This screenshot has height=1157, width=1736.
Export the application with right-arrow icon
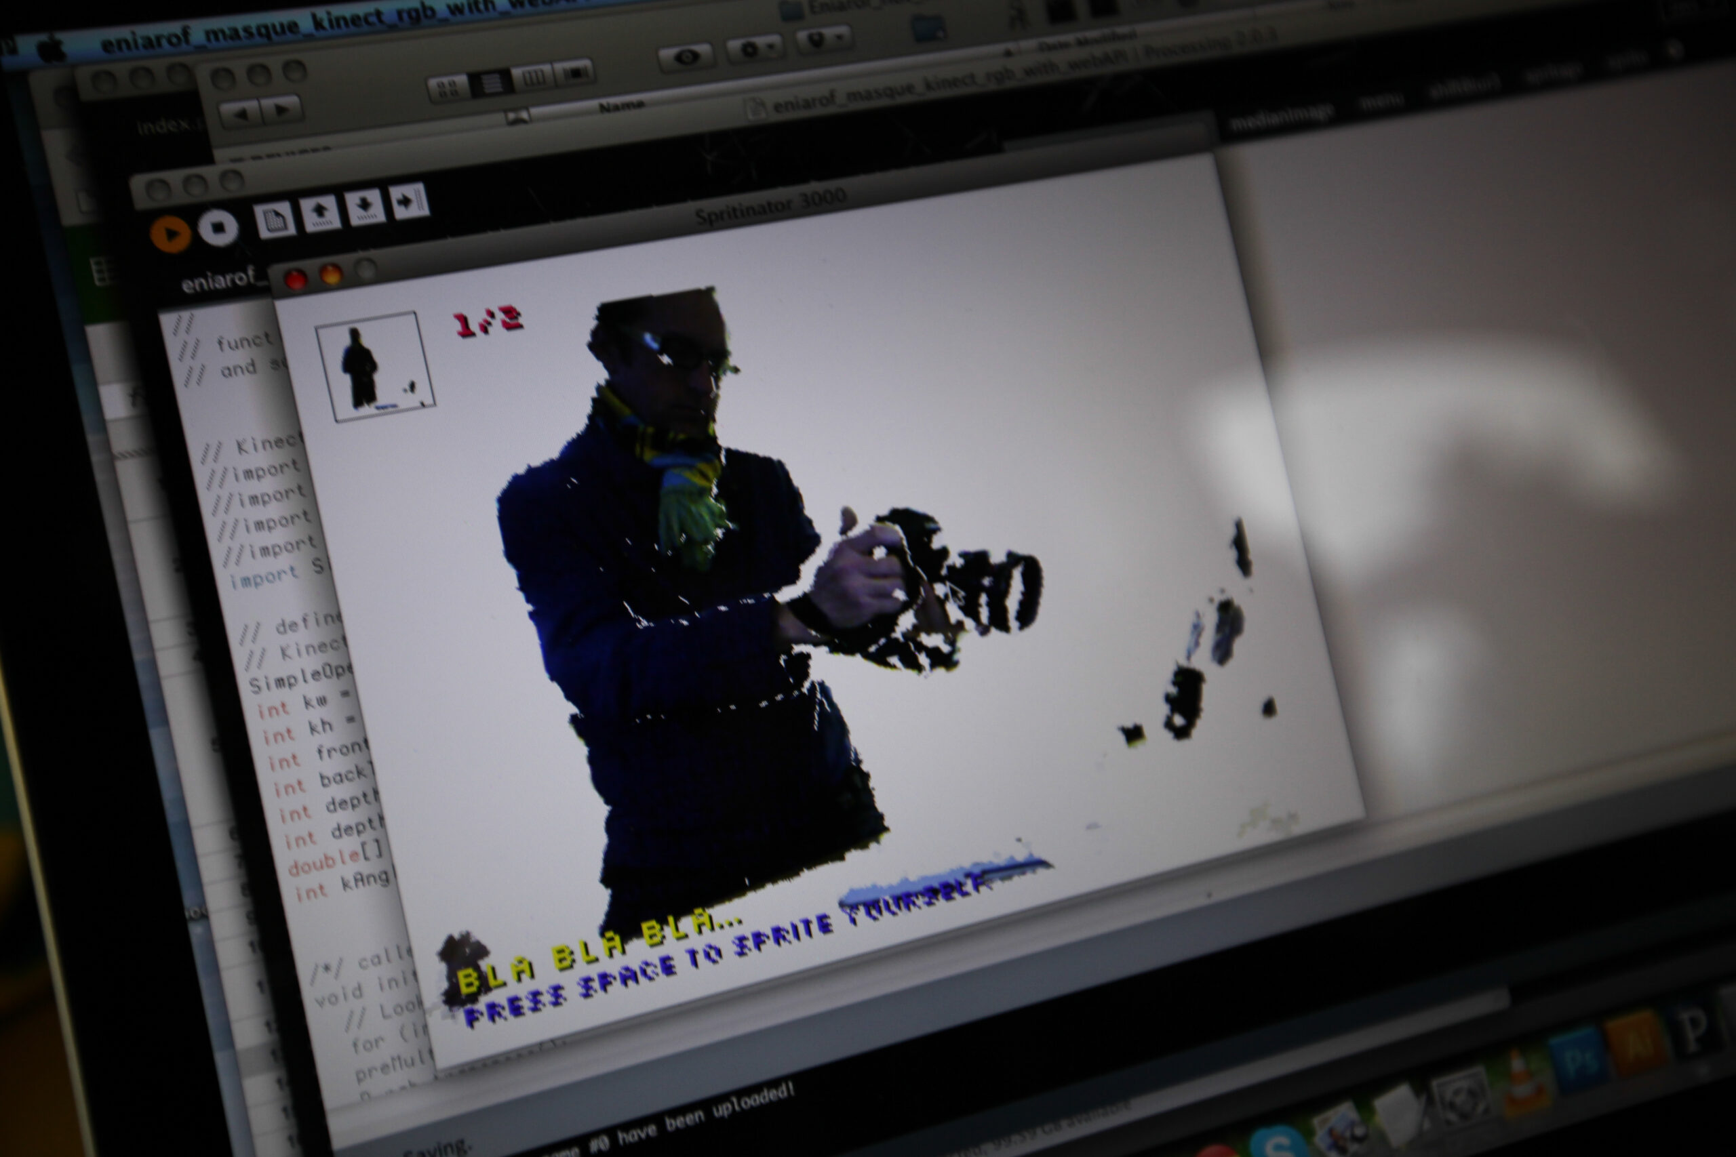tap(409, 200)
